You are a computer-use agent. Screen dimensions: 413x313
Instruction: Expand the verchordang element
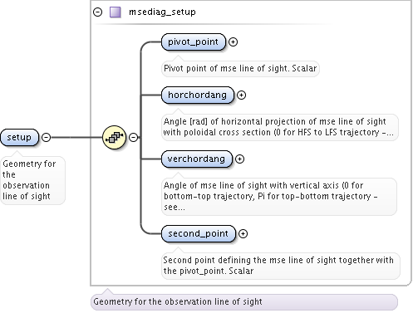click(x=239, y=159)
